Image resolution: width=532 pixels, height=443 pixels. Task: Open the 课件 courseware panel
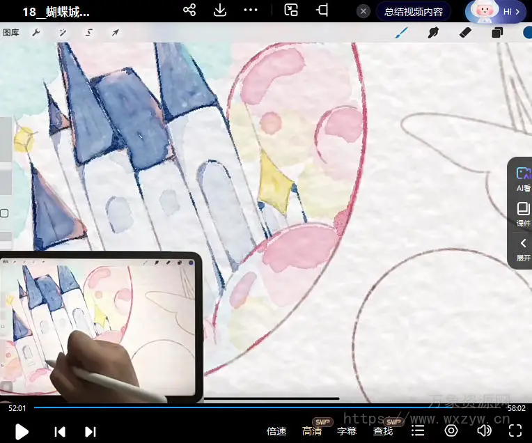pos(523,214)
